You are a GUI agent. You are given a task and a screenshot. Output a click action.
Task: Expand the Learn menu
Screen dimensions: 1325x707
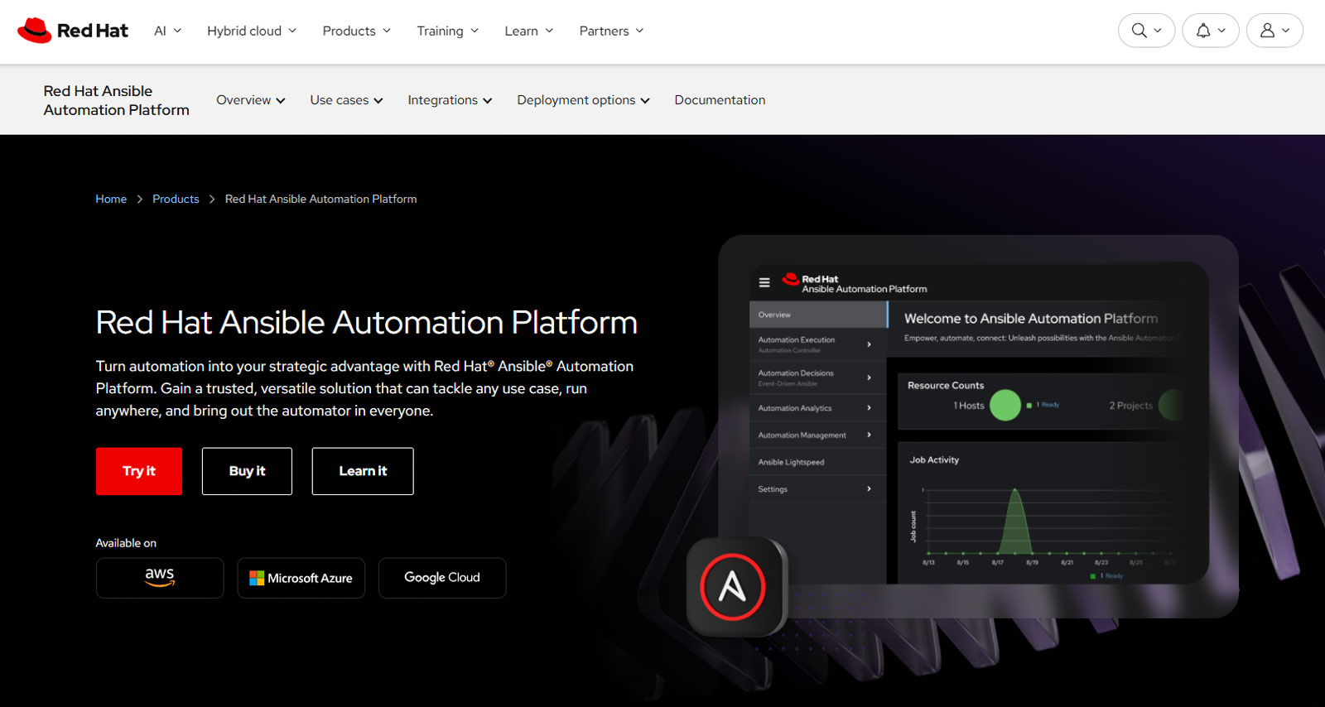click(529, 31)
